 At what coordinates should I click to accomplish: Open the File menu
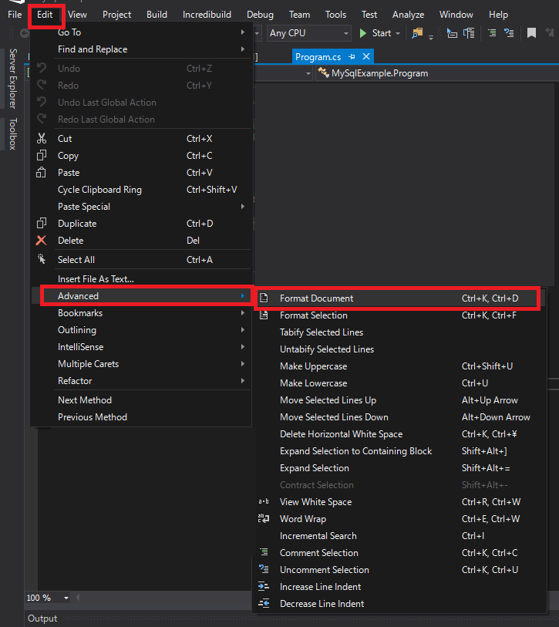[15, 15]
